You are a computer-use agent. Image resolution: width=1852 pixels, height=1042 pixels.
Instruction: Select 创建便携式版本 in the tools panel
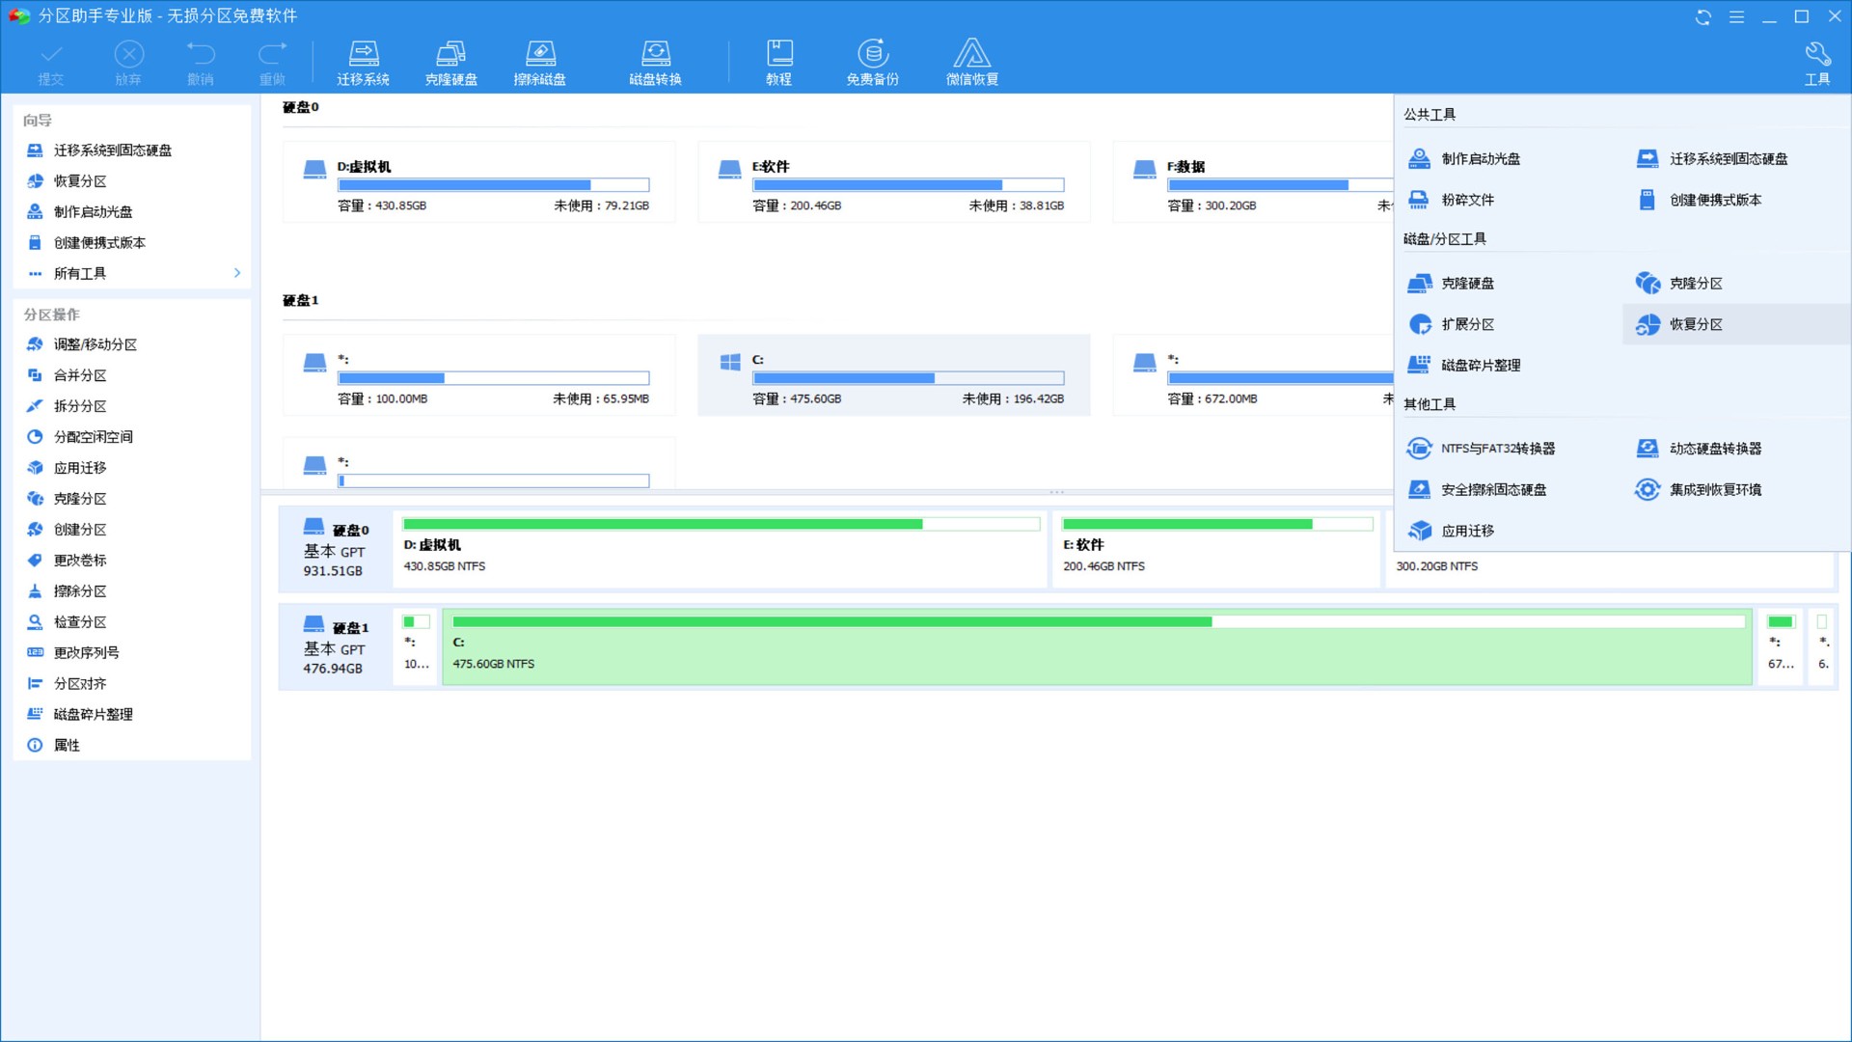pos(1699,200)
